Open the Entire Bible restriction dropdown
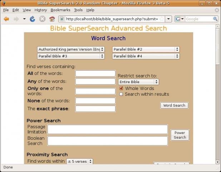This screenshot has height=172, width=221. pyautogui.click(x=138, y=82)
